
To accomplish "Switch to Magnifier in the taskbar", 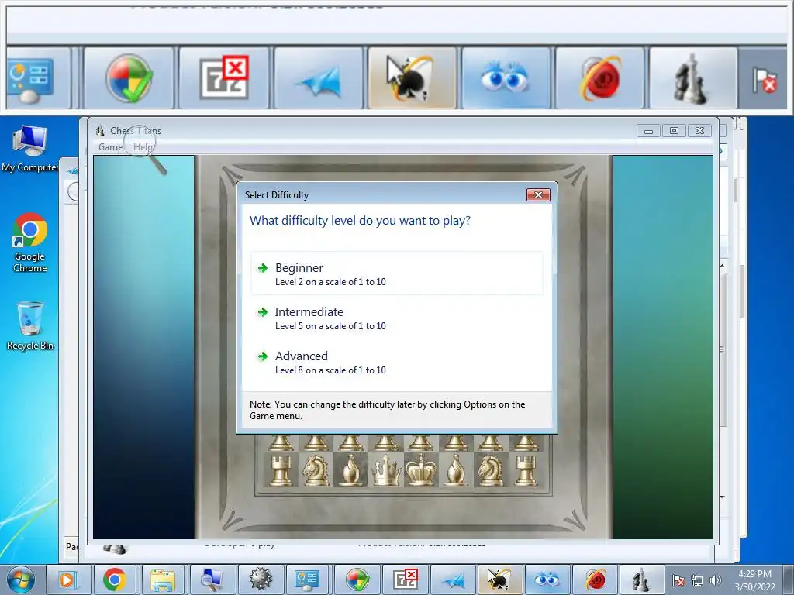I will coord(211,580).
